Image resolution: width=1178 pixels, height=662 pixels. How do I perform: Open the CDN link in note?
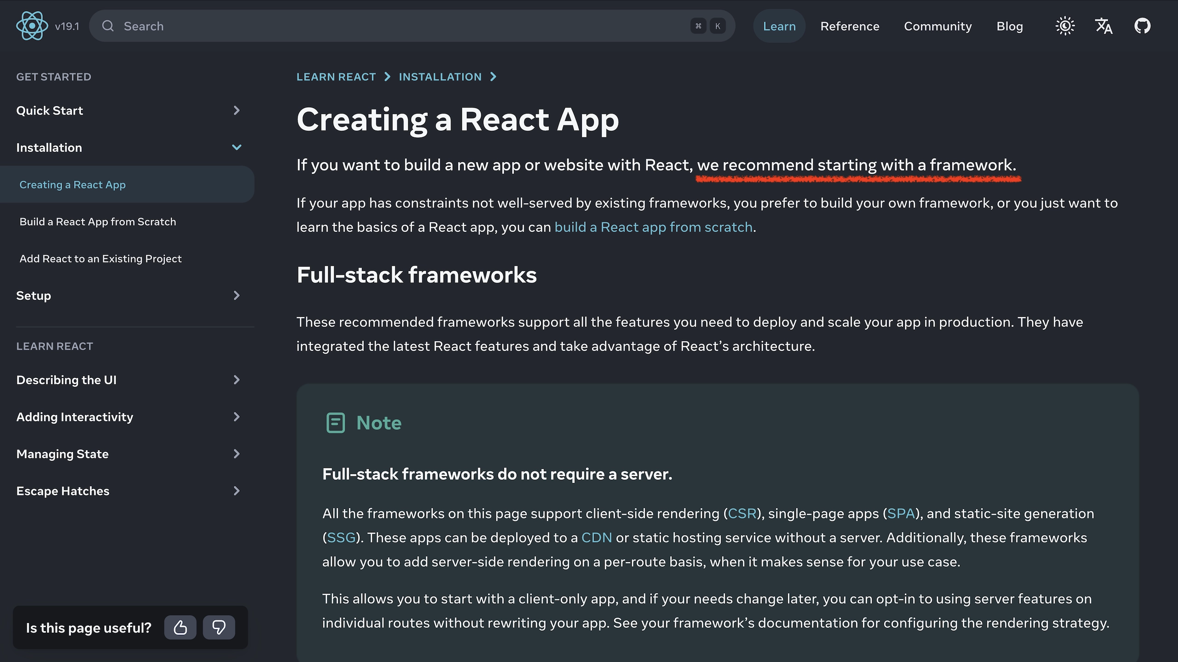(x=596, y=537)
